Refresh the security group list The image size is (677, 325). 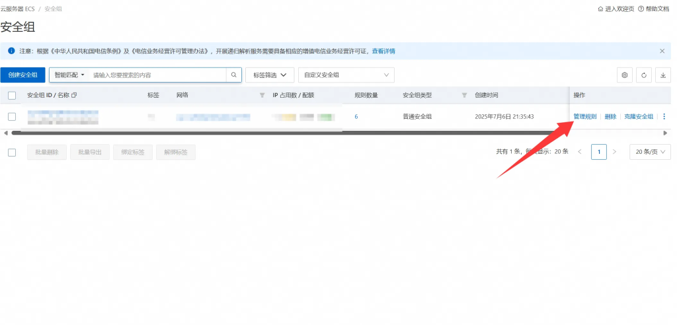(x=644, y=75)
